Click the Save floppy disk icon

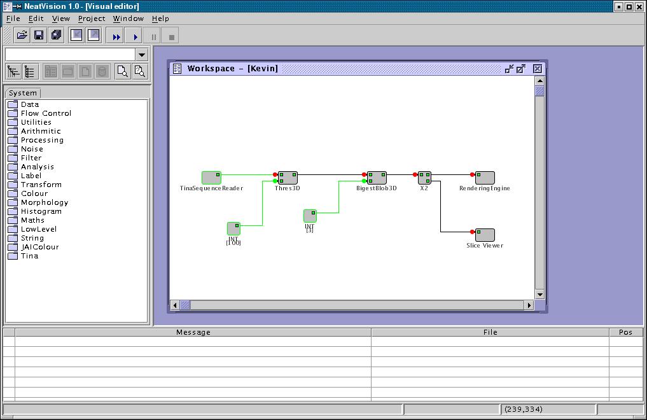(39, 36)
